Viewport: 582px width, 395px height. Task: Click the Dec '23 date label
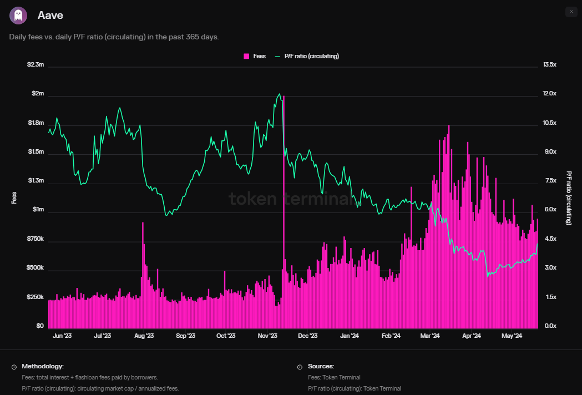point(308,336)
